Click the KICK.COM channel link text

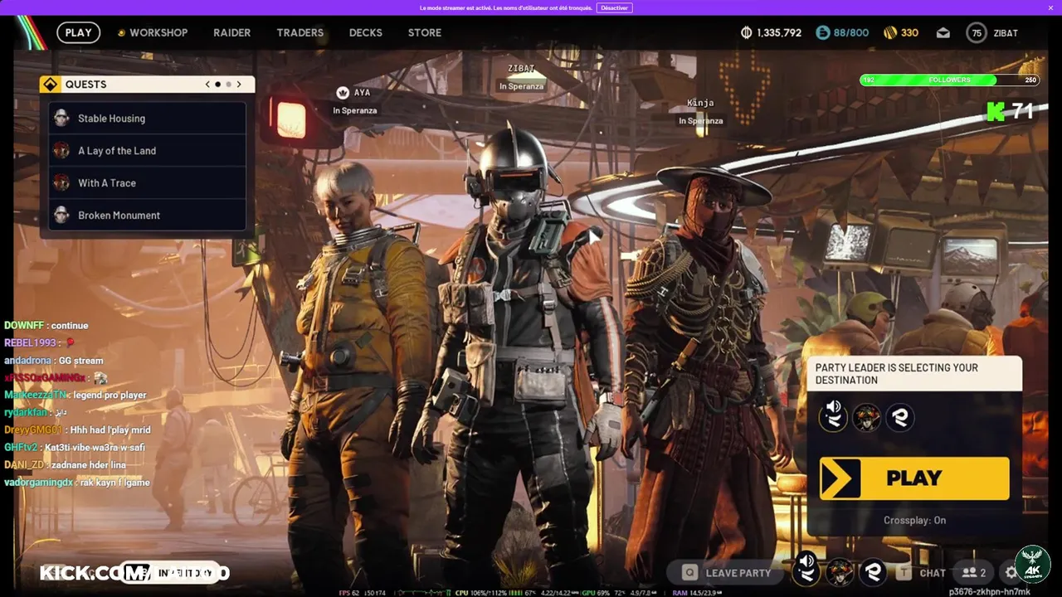(x=134, y=573)
